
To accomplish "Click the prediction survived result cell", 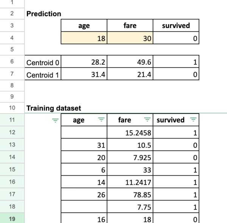I will point(175,38).
